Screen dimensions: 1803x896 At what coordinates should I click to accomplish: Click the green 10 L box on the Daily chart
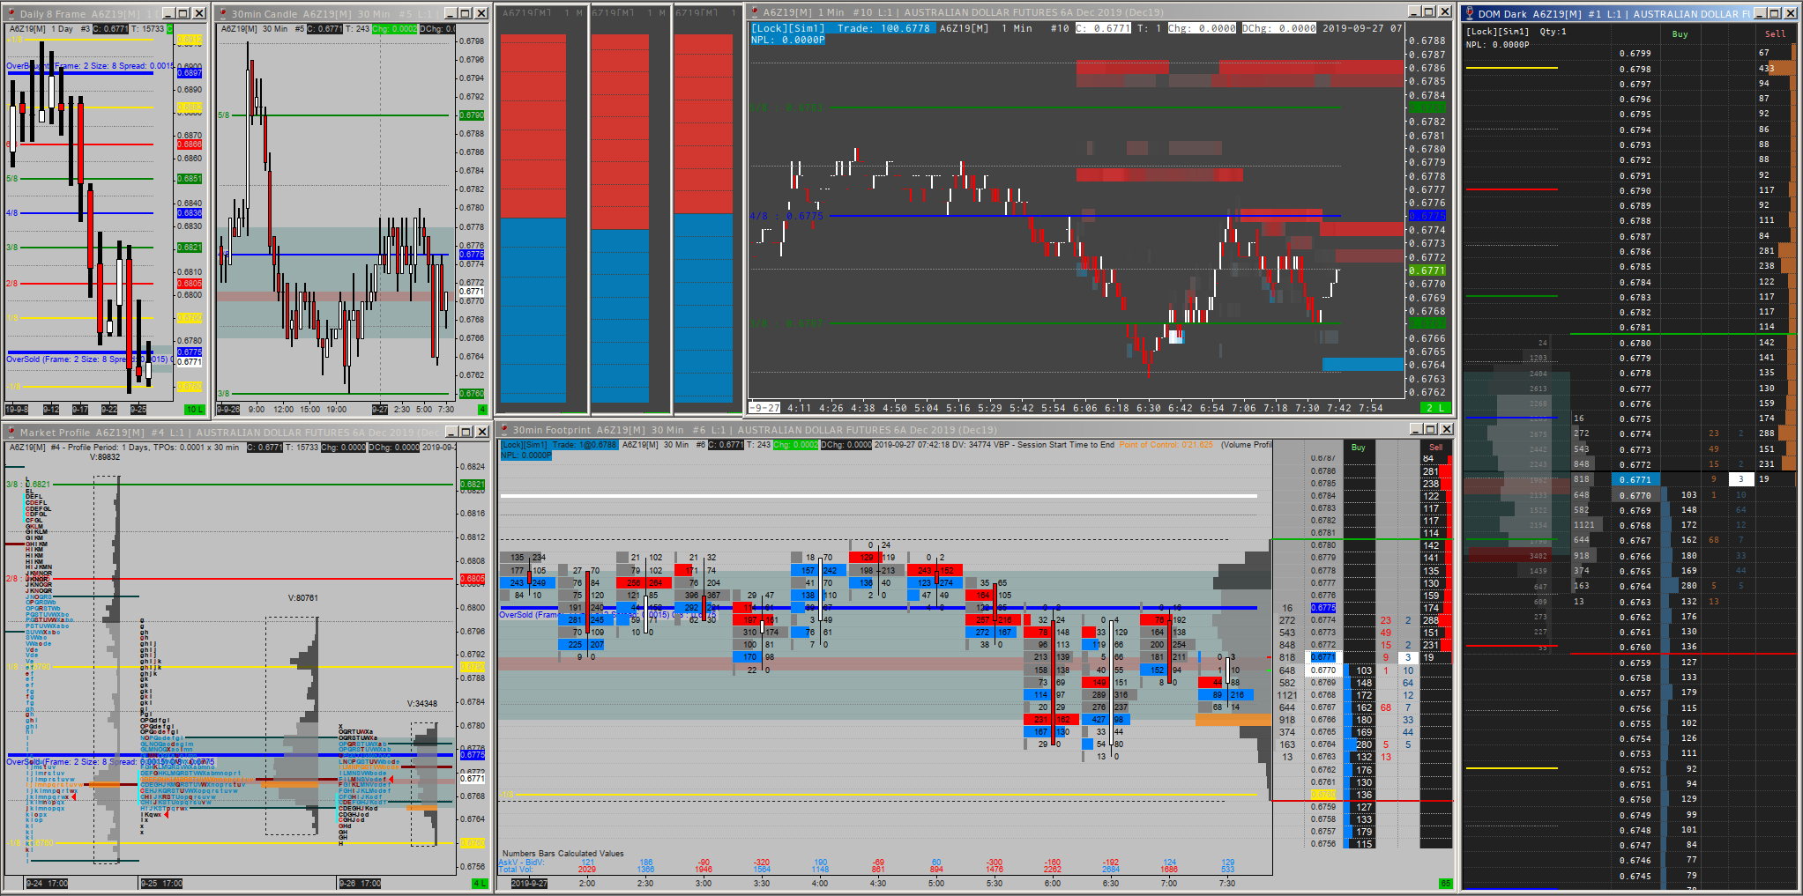[x=194, y=410]
